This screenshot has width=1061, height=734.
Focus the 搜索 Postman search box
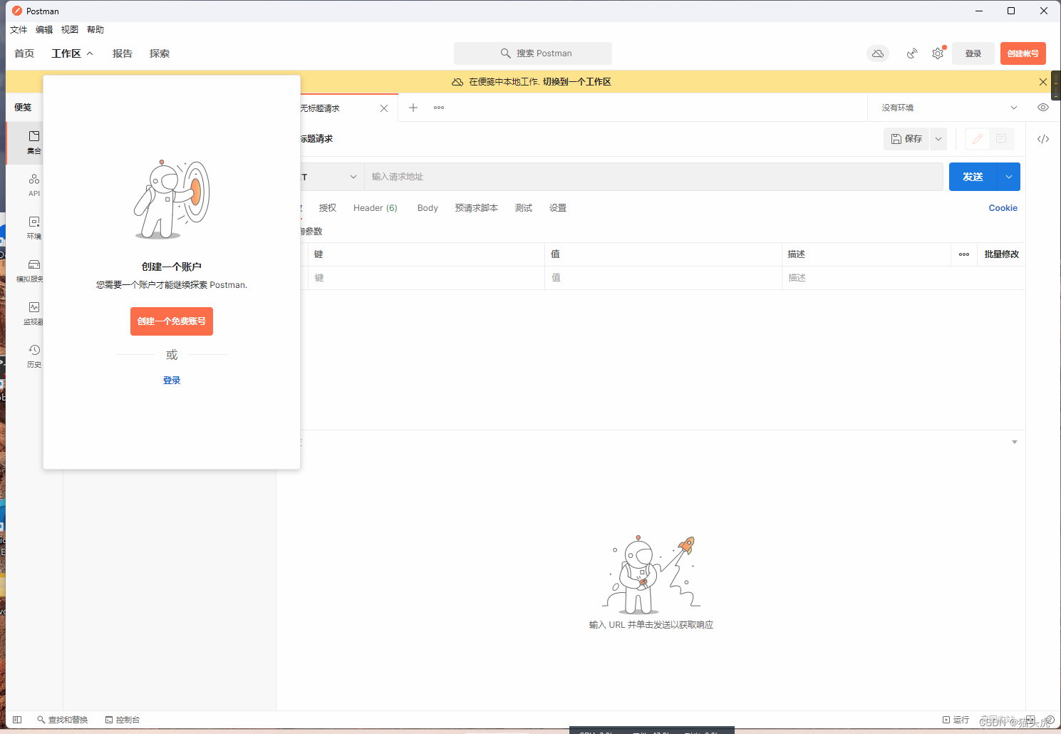coord(533,53)
